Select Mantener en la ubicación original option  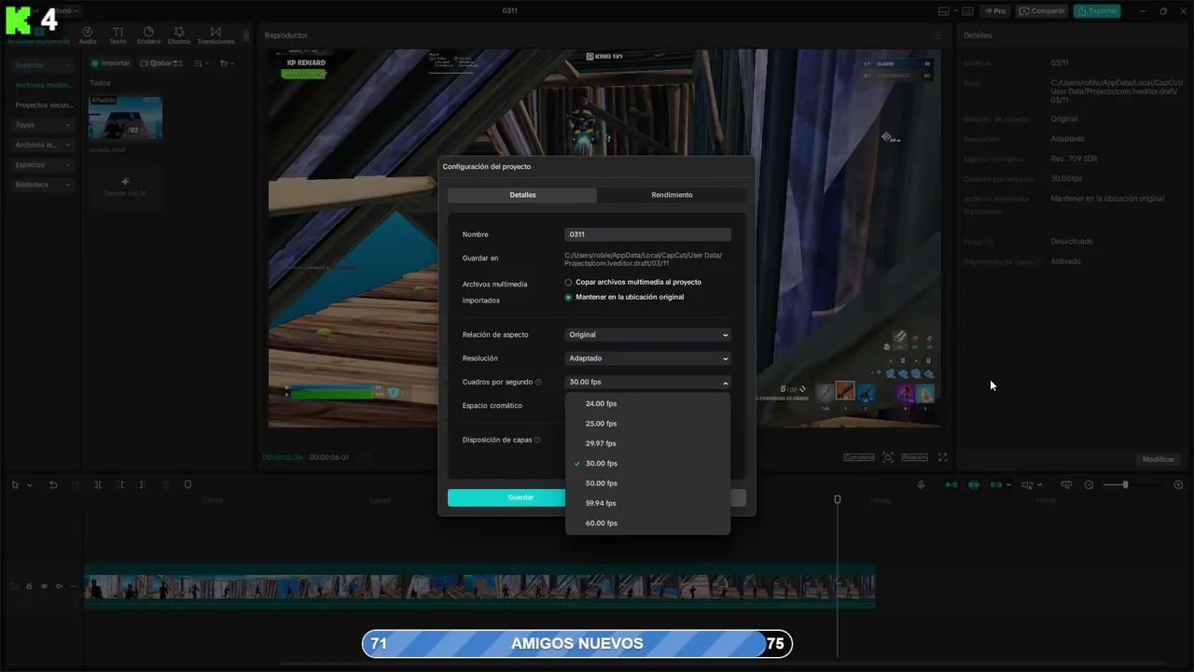pos(568,297)
